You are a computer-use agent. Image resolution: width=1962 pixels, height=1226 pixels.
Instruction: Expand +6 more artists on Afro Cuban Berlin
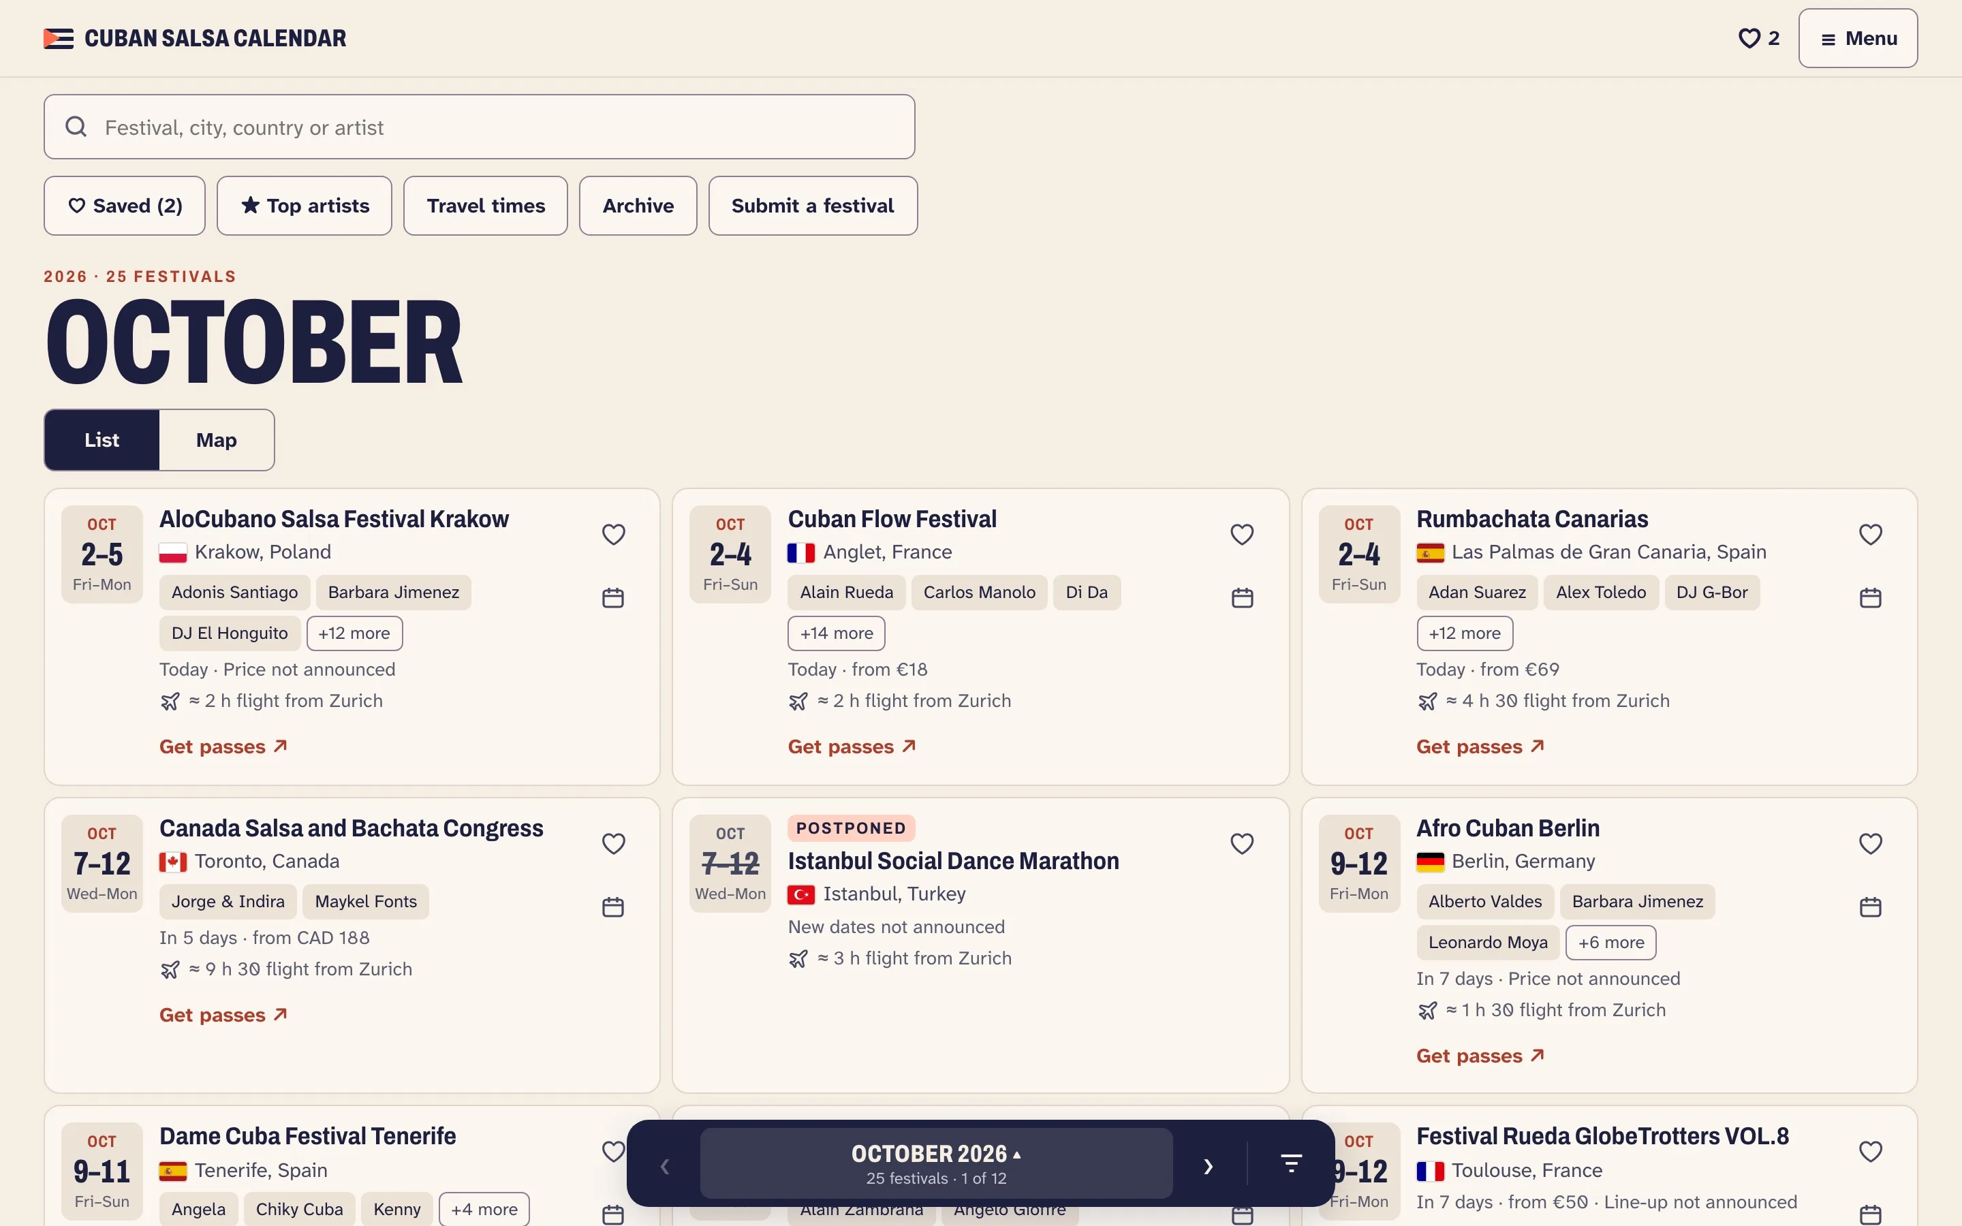coord(1610,942)
